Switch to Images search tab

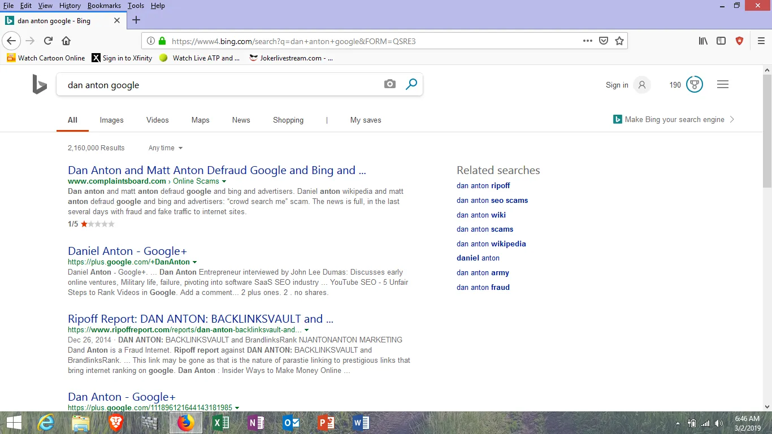(112, 120)
